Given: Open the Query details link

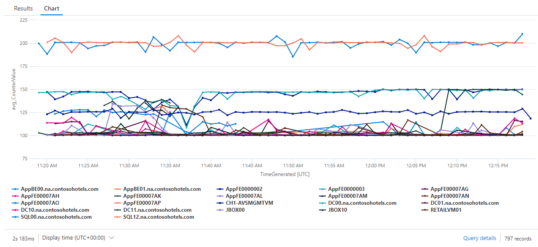Looking at the screenshot, I should coord(479,238).
